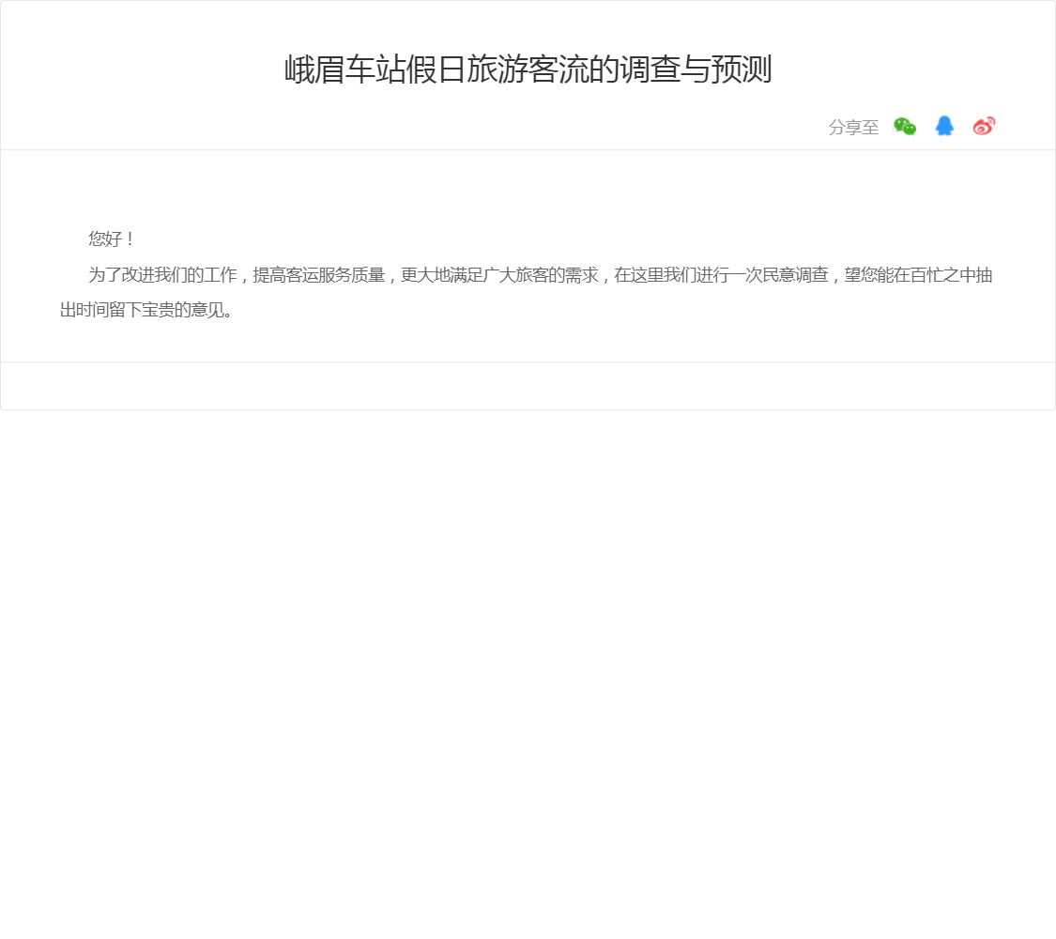Screen dimensions: 1056x939
Task: Share the survey via QQ penguin icon
Action: pos(944,127)
